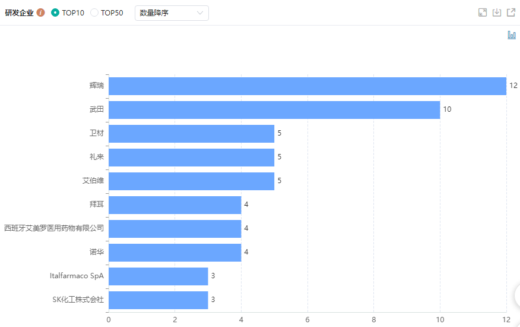Click the 拜耳 bar
520x327 pixels.
click(x=175, y=205)
